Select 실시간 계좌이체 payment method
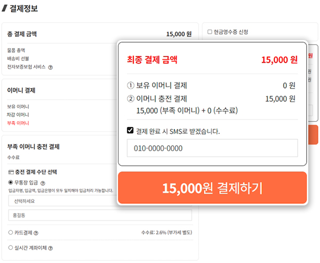 tap(11, 248)
